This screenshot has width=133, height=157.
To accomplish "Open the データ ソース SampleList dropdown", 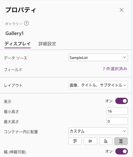I will (98, 57).
